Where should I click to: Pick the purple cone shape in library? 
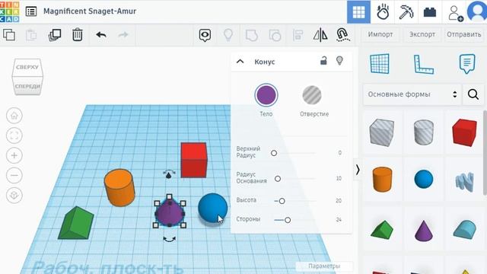click(424, 231)
